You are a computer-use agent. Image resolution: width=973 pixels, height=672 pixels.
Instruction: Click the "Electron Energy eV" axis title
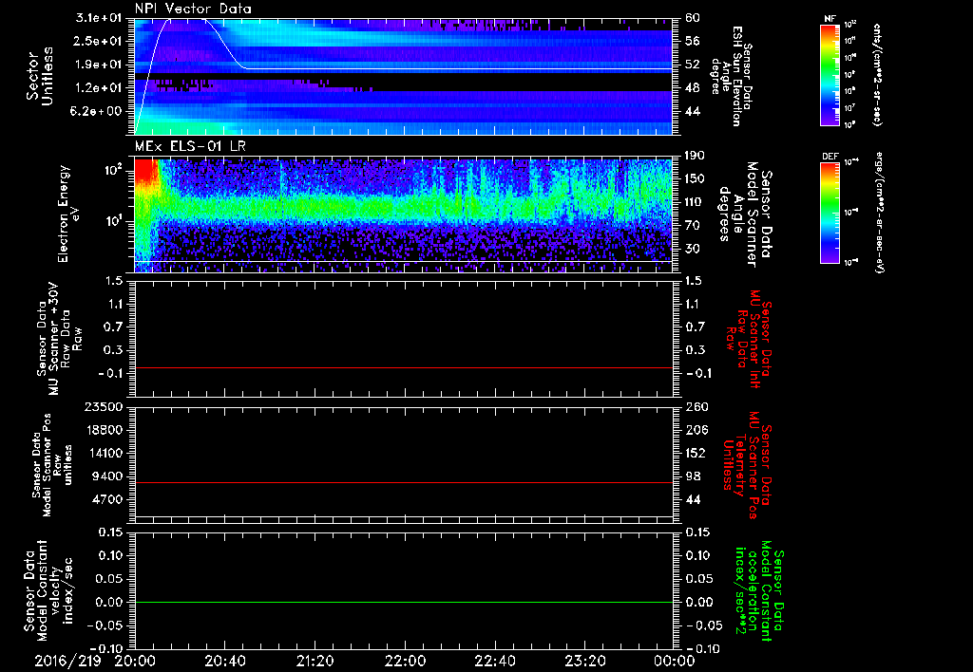pos(68,215)
